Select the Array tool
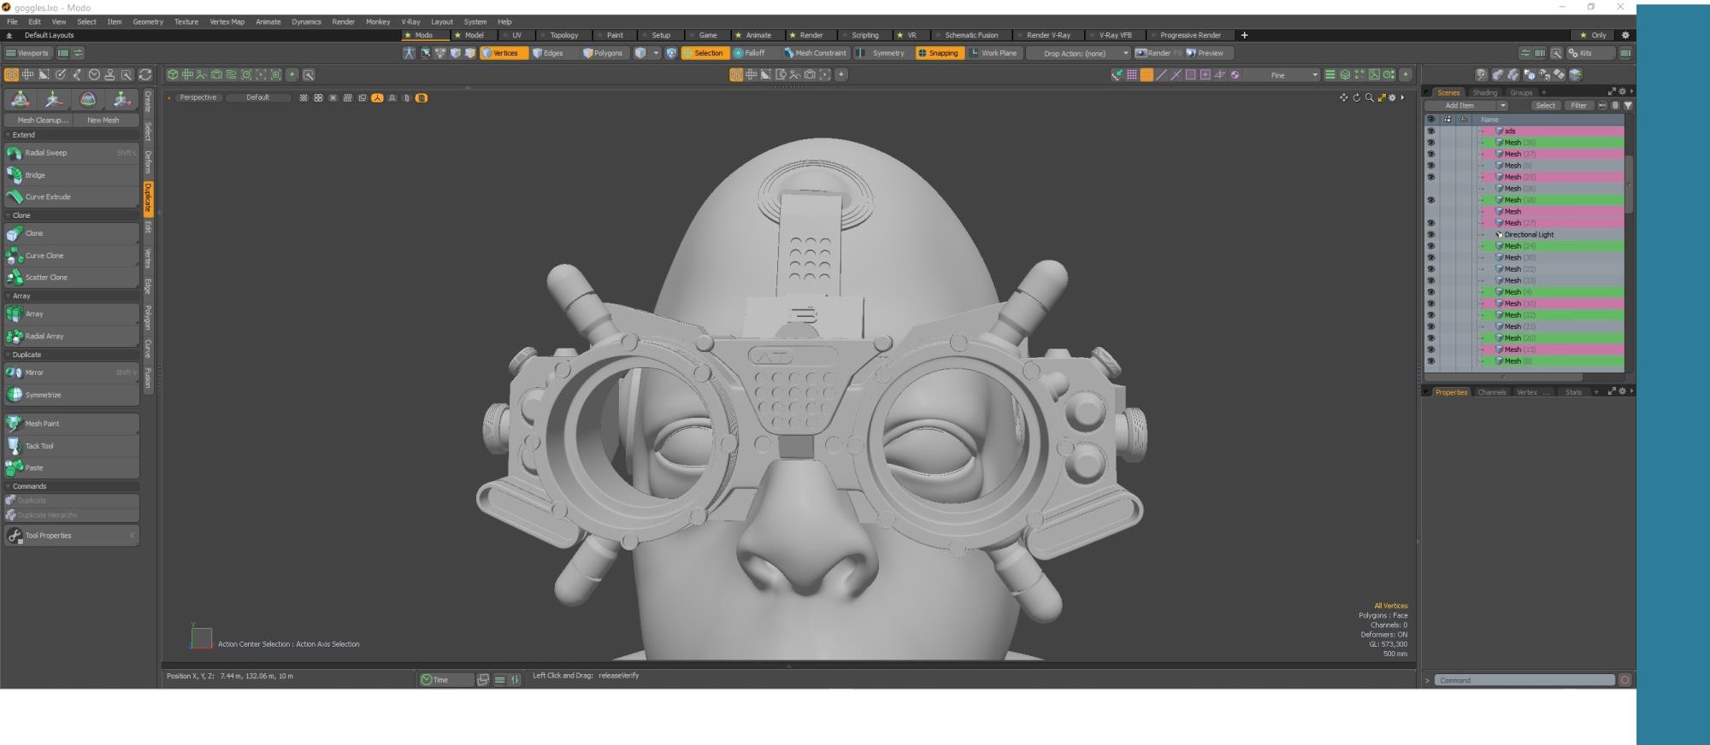This screenshot has width=1710, height=745. [x=71, y=314]
